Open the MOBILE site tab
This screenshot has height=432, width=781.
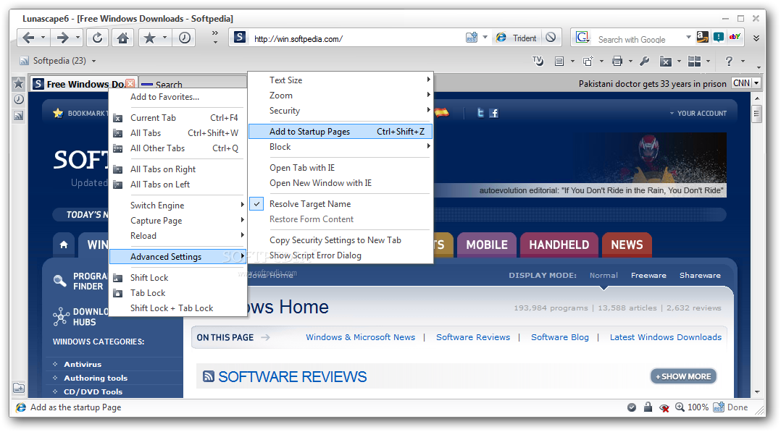pos(487,245)
